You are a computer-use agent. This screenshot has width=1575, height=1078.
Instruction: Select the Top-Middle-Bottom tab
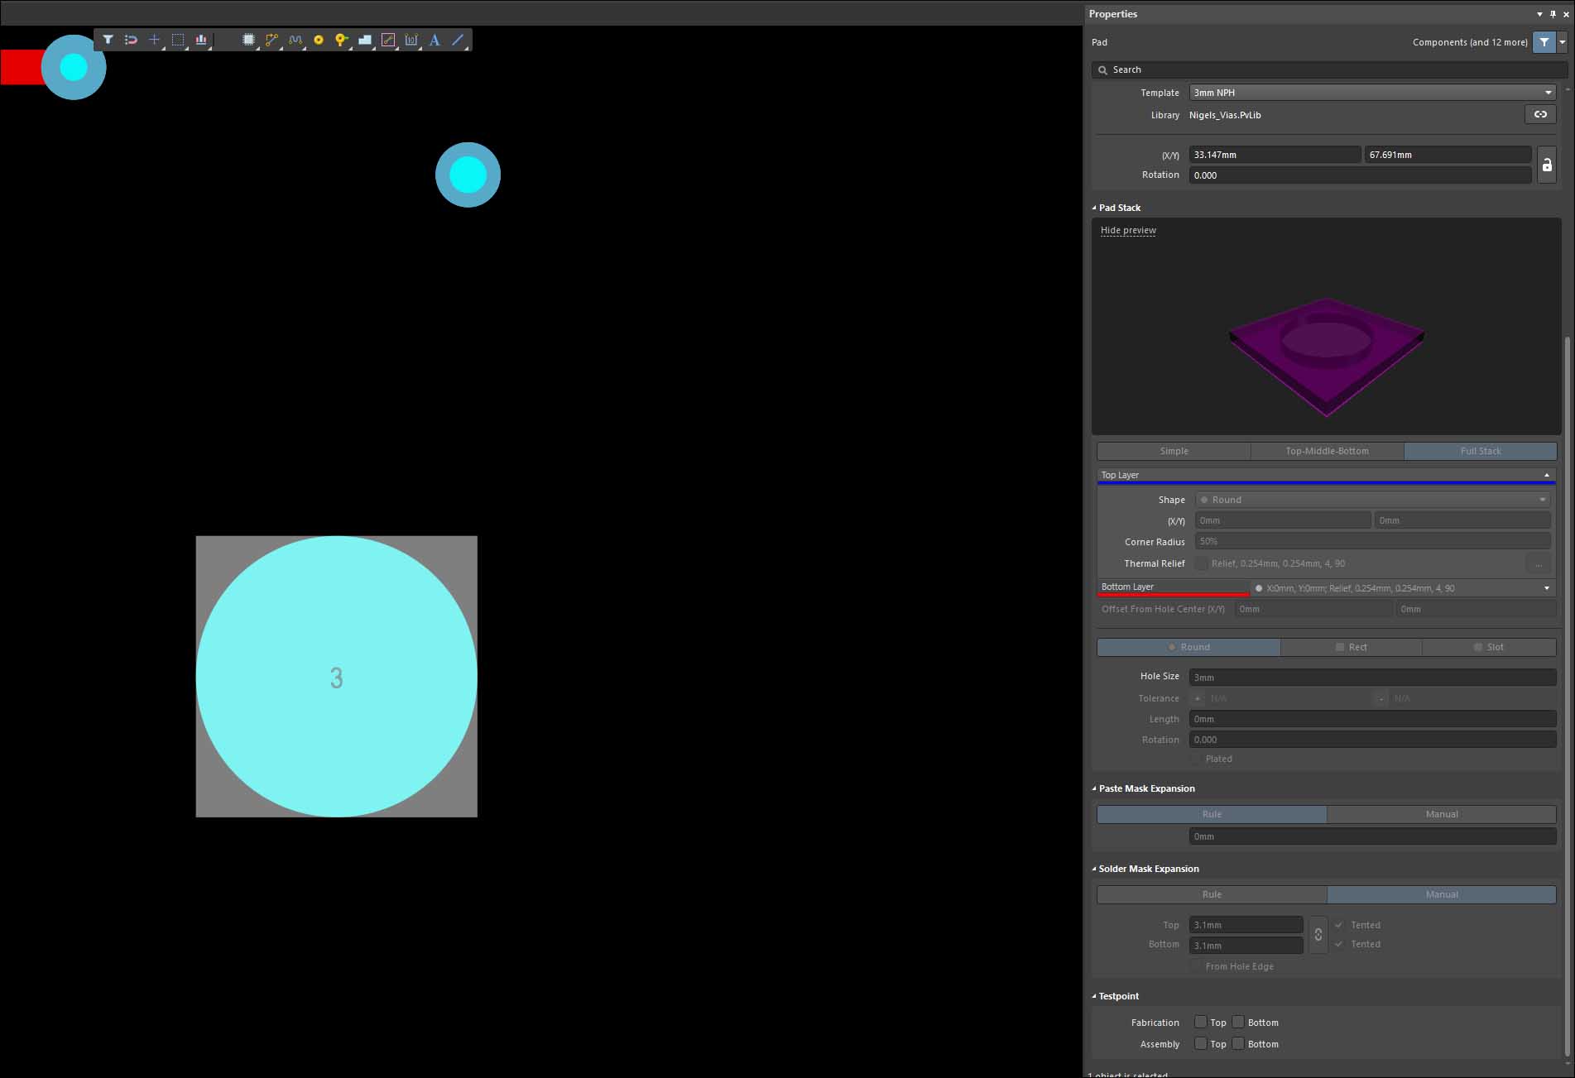[x=1327, y=451]
